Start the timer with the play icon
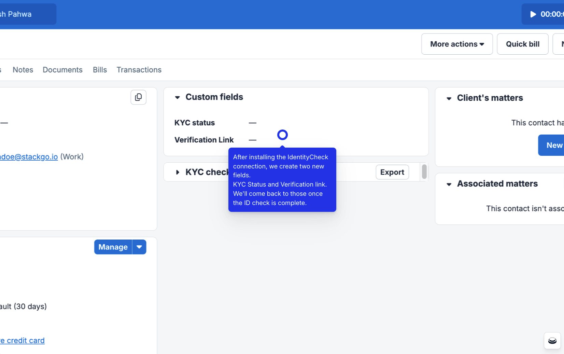564x354 pixels. tap(533, 14)
